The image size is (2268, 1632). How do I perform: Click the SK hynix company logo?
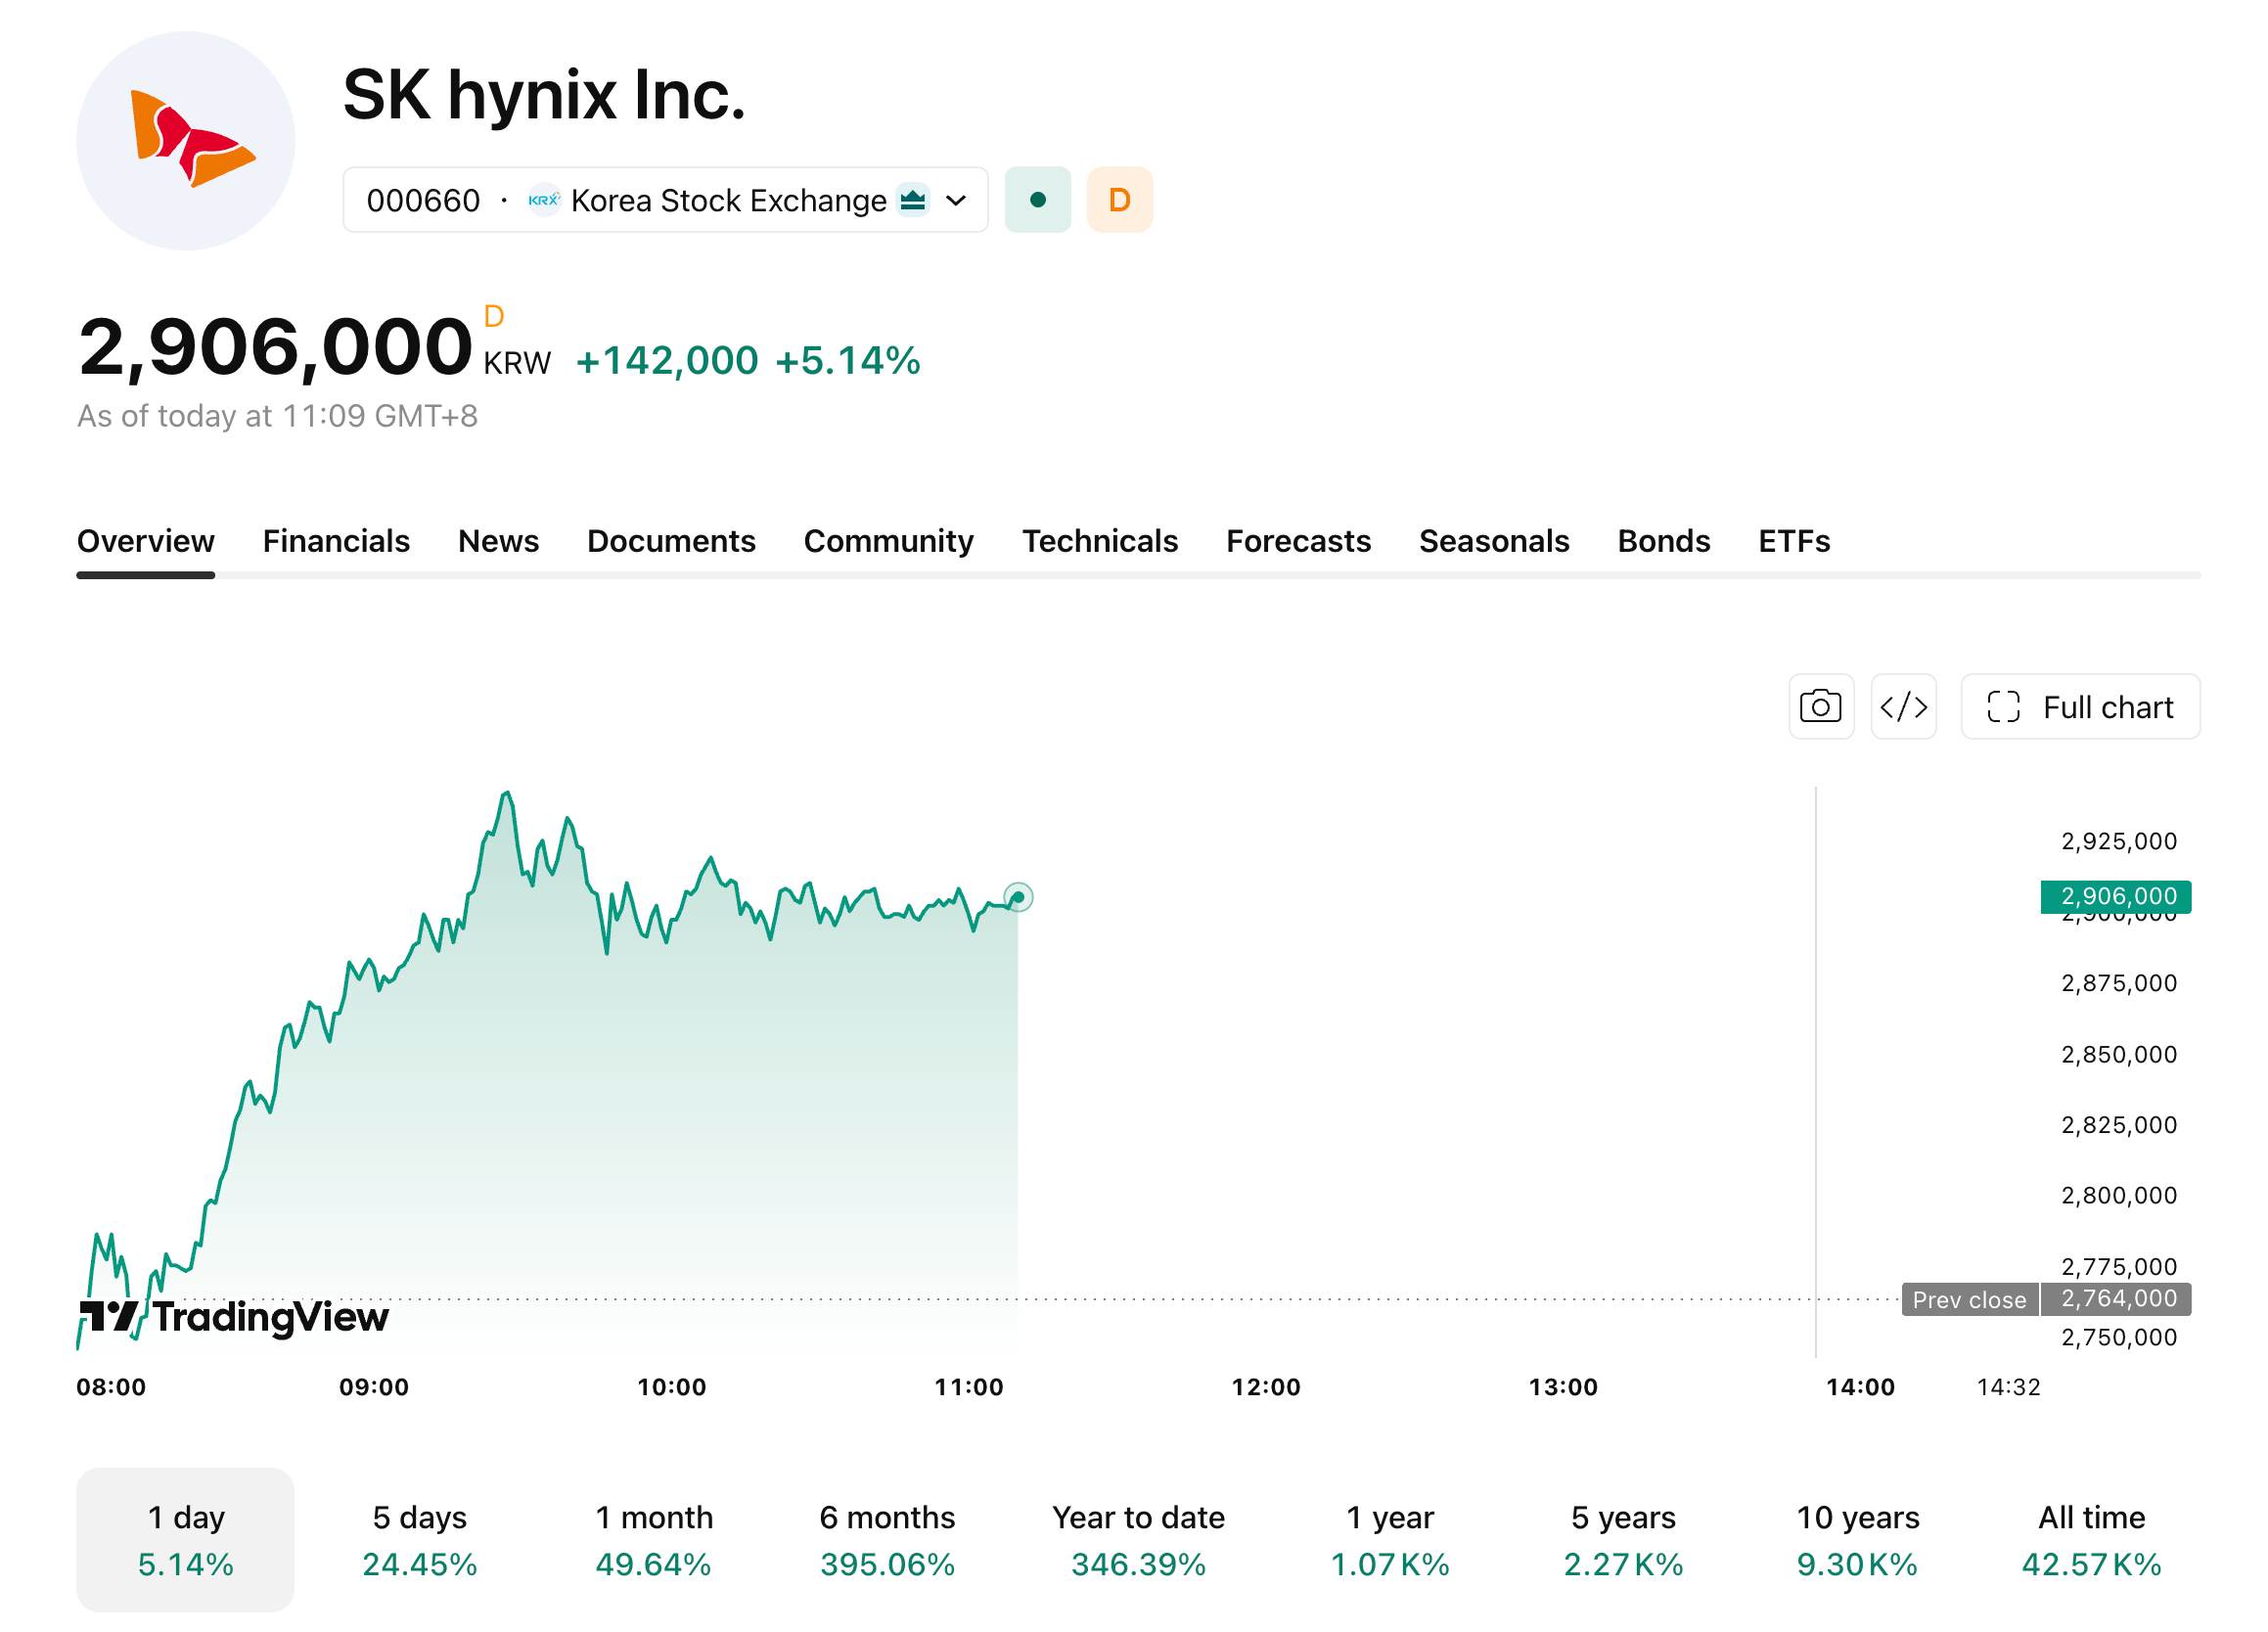pyautogui.click(x=186, y=141)
